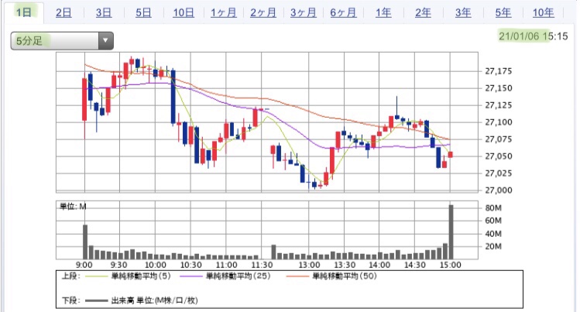Switch to the 3日 period tab

coord(104,13)
